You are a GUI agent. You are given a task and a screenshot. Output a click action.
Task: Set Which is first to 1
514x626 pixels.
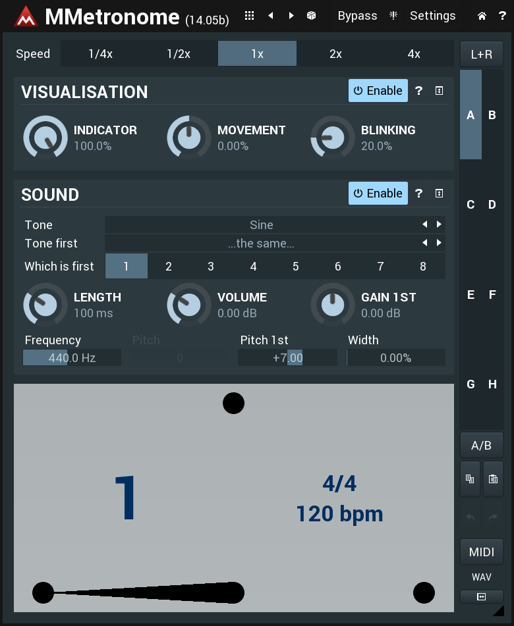coord(127,266)
